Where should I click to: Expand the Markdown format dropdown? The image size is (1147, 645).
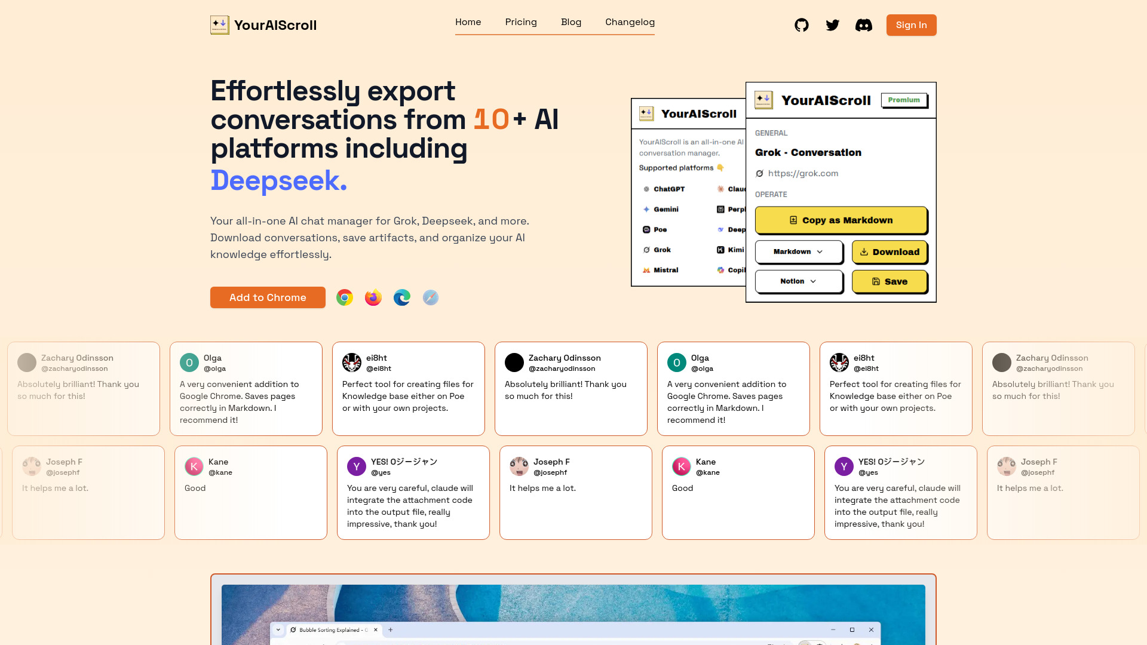click(x=799, y=251)
